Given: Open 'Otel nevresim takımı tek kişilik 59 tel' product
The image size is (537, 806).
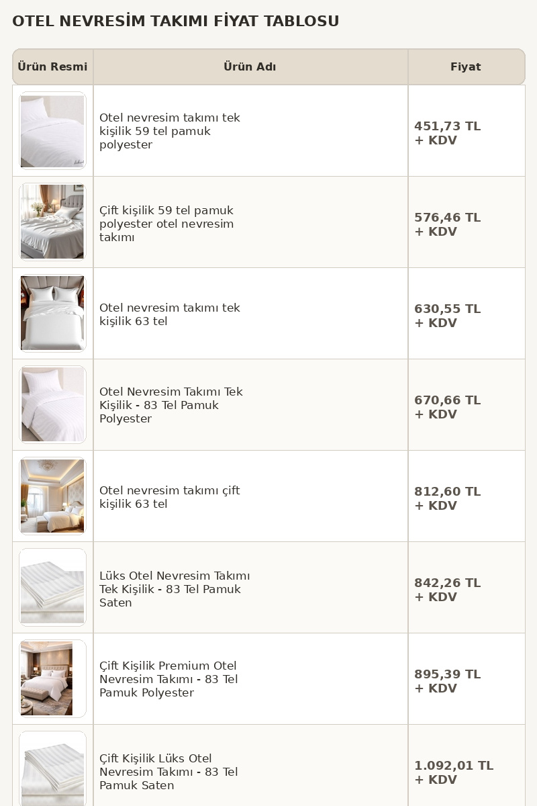Looking at the screenshot, I should coord(169,131).
